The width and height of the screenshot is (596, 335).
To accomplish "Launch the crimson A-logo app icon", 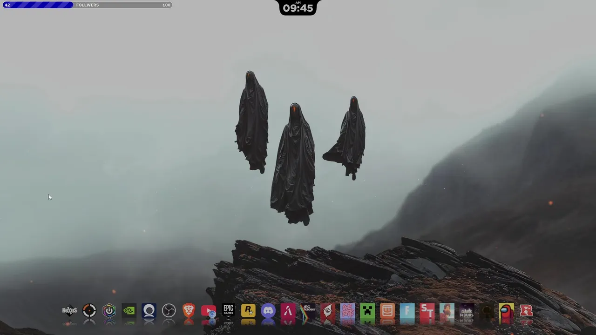I will [x=288, y=310].
